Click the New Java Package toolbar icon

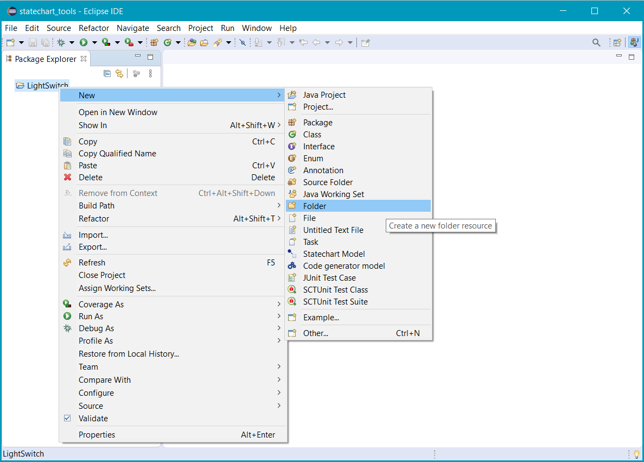point(155,42)
